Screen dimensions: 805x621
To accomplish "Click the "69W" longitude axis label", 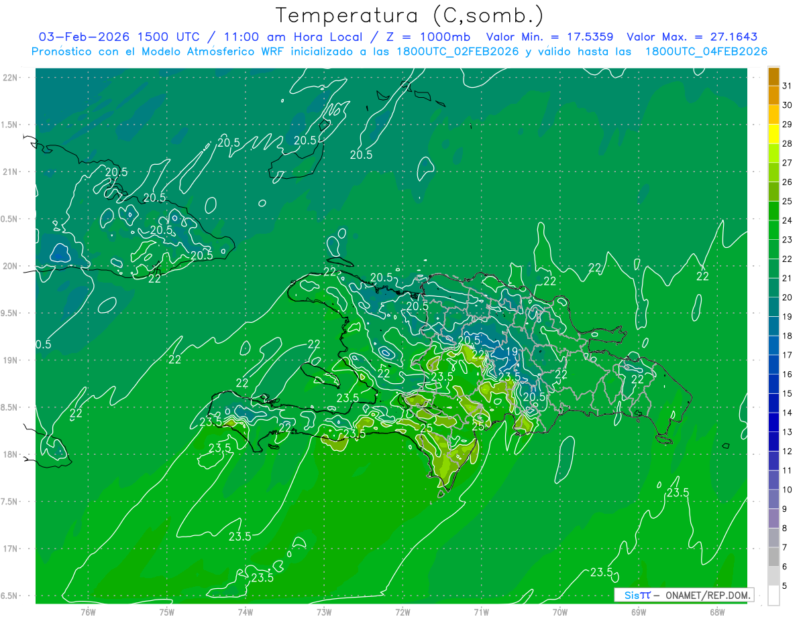I will click(639, 612).
